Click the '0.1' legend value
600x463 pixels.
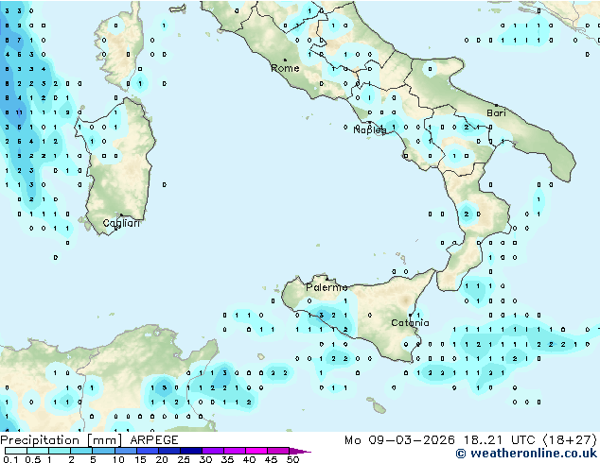(x=10, y=459)
